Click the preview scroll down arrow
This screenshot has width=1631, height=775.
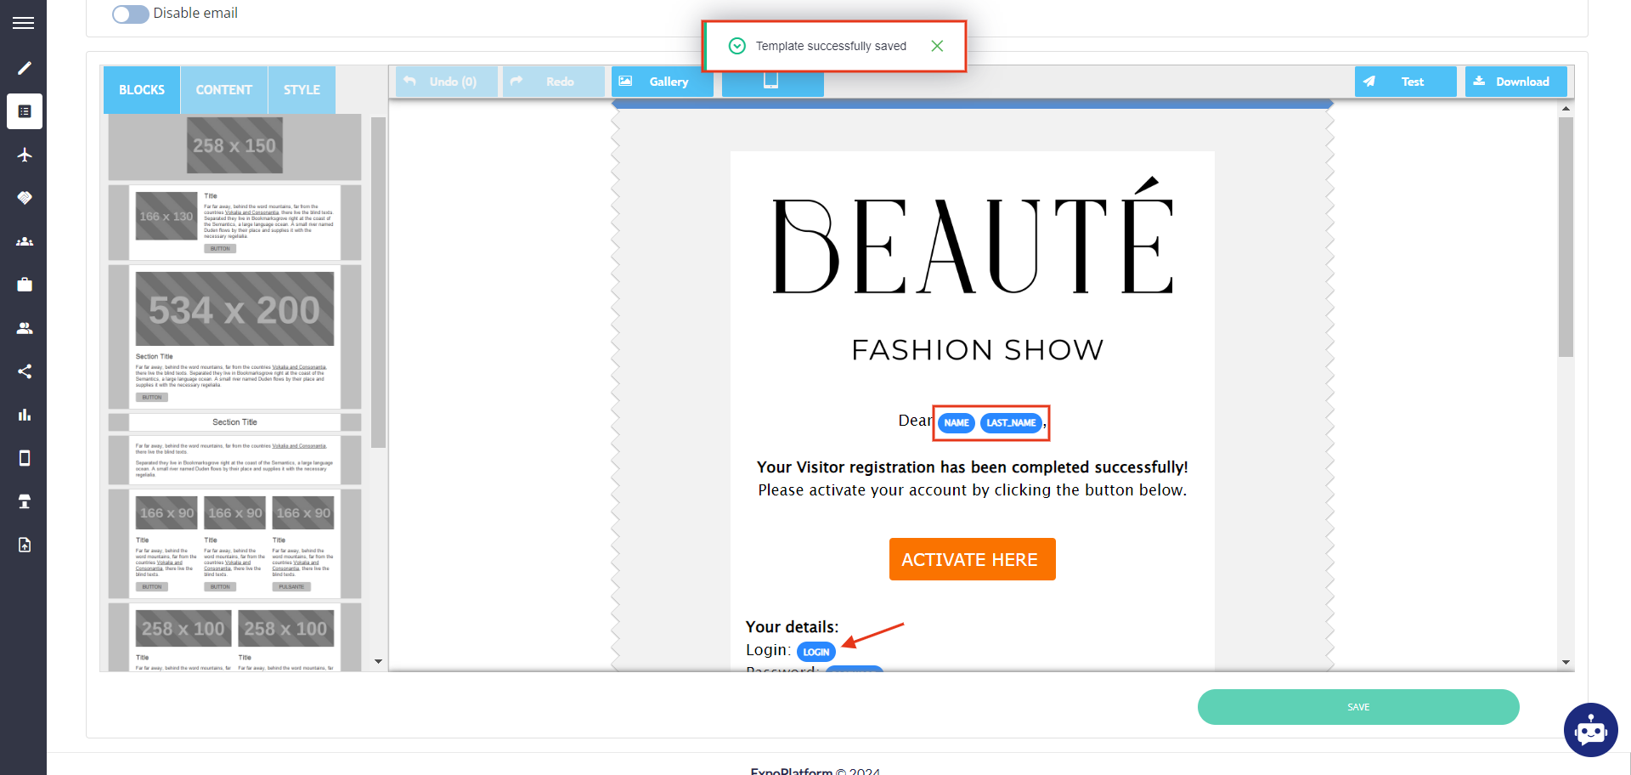[x=1566, y=662]
